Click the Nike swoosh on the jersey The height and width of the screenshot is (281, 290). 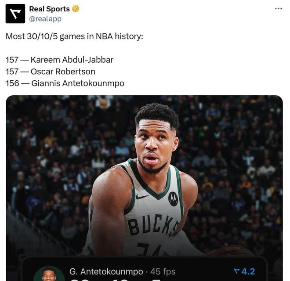pos(142,197)
